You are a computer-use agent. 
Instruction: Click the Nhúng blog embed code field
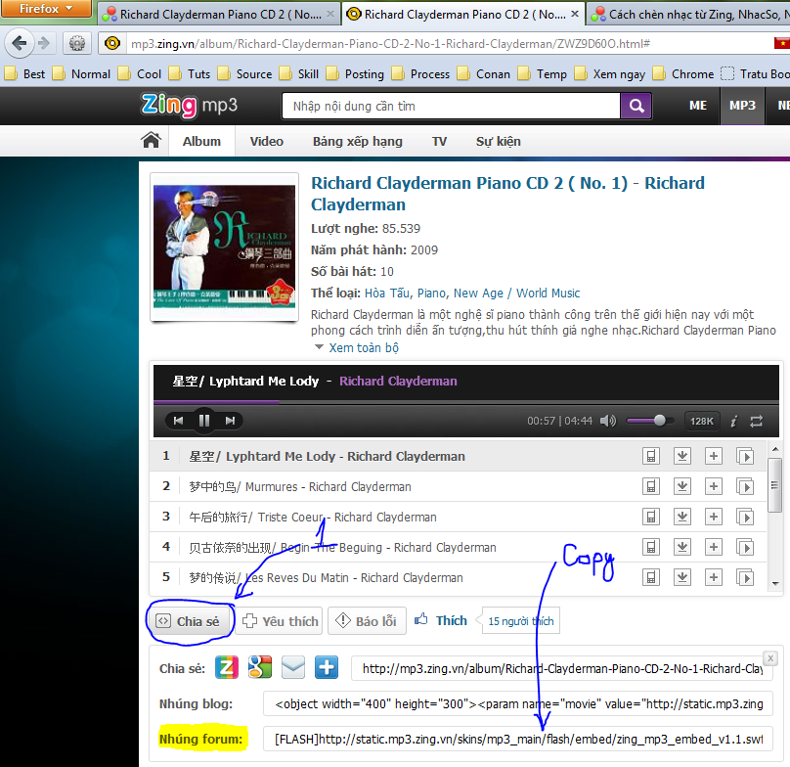(518, 704)
